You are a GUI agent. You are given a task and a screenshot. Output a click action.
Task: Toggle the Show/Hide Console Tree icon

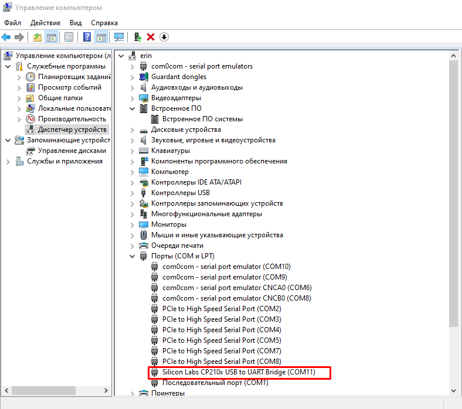pos(51,37)
